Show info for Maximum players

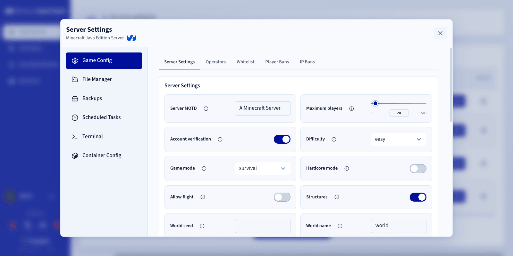(351, 108)
